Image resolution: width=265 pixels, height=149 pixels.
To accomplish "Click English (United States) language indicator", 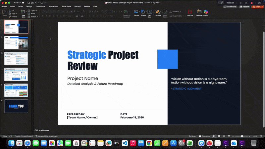I will pos(24,136).
